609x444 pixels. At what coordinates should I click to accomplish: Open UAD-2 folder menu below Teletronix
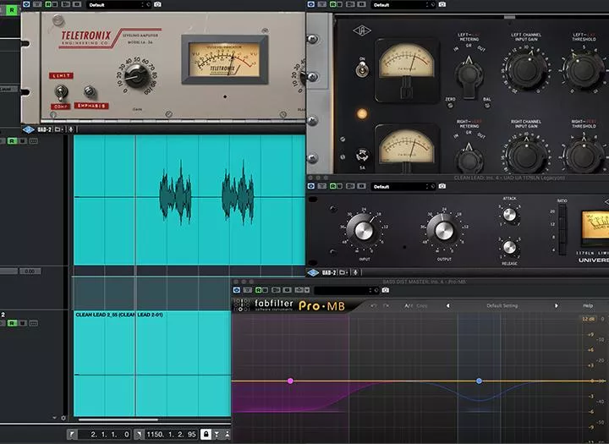click(59, 129)
